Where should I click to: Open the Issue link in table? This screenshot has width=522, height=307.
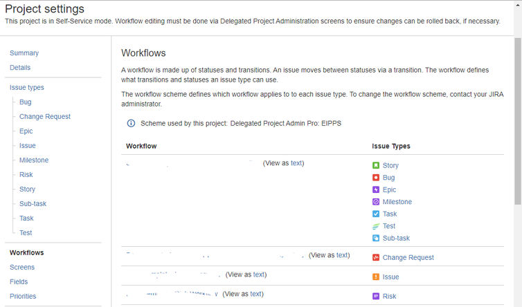click(390, 277)
